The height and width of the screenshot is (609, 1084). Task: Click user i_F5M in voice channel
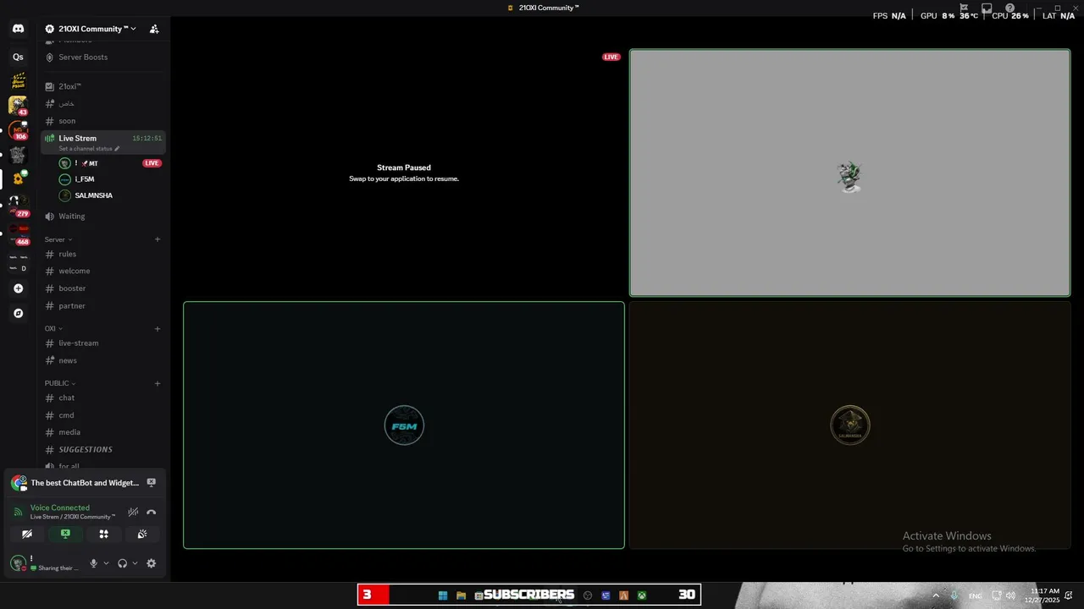[x=110, y=179]
